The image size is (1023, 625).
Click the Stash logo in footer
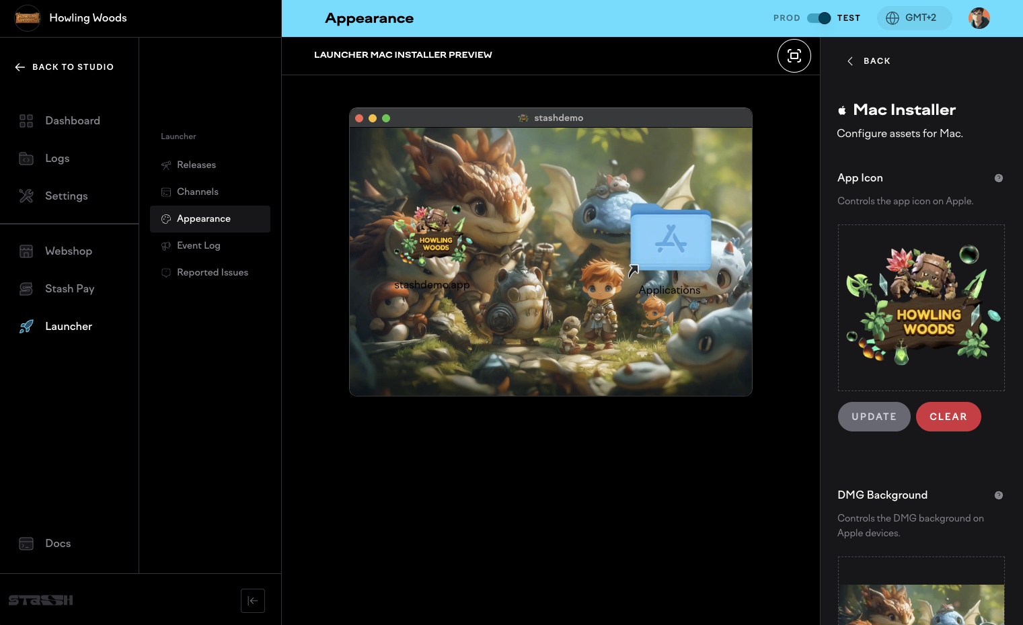(x=41, y=601)
